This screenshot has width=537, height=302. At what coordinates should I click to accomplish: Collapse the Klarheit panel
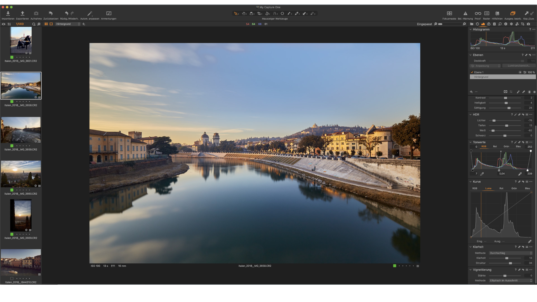[x=470, y=247]
